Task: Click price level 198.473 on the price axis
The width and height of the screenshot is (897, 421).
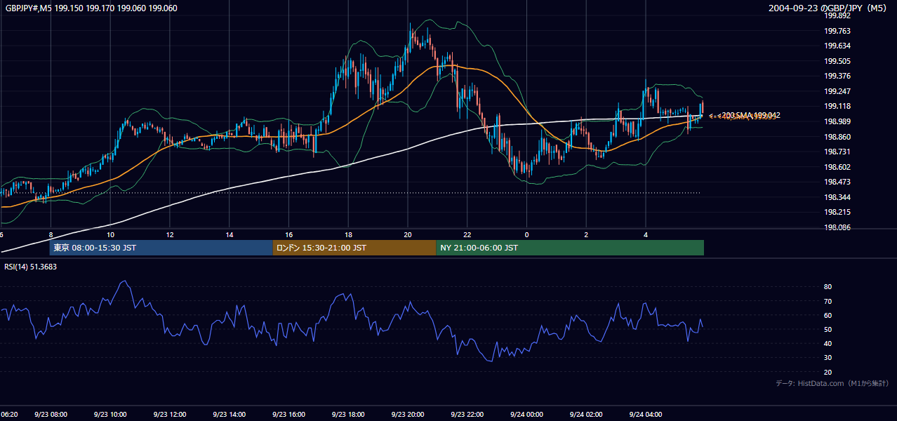Action: click(x=837, y=182)
